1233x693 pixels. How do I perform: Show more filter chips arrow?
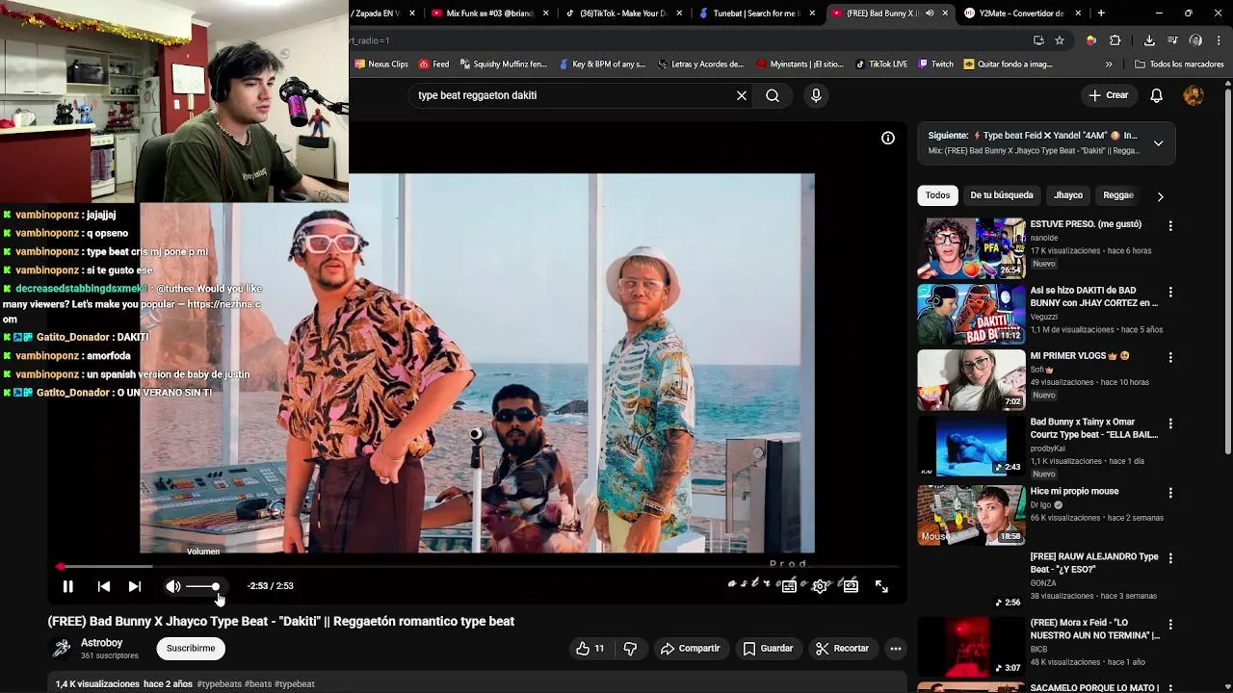coord(1160,196)
